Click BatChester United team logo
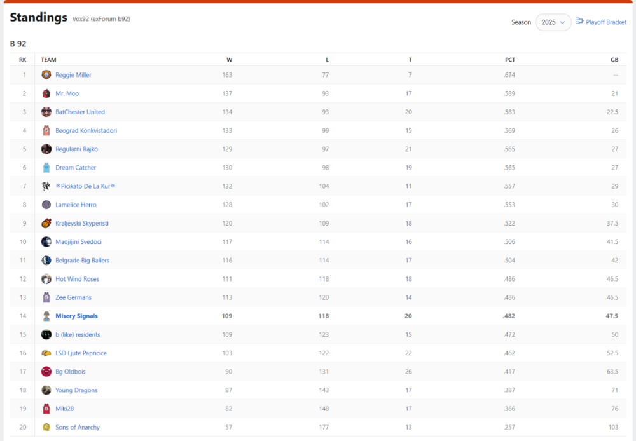The width and height of the screenshot is (636, 441). coord(46,112)
